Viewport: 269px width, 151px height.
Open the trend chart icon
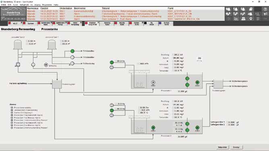[x=236, y=18]
